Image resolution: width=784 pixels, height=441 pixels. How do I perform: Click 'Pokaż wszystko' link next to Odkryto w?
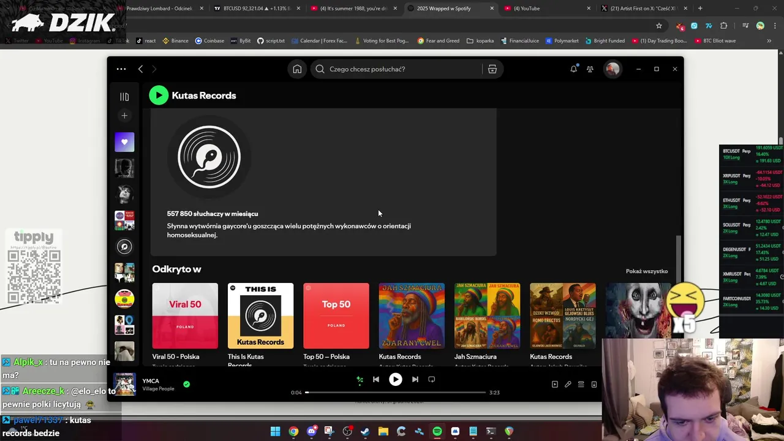coord(647,271)
